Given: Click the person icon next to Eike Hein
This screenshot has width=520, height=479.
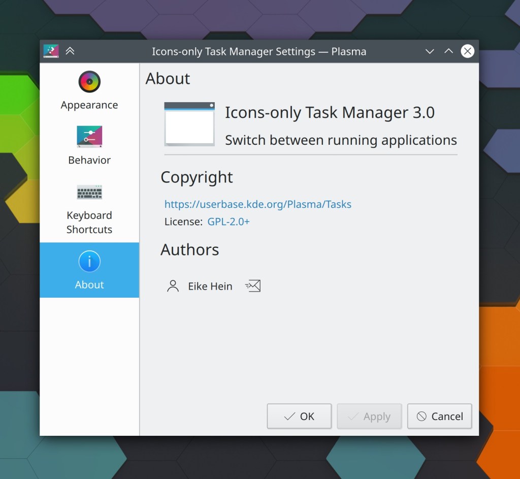Looking at the screenshot, I should tap(173, 286).
